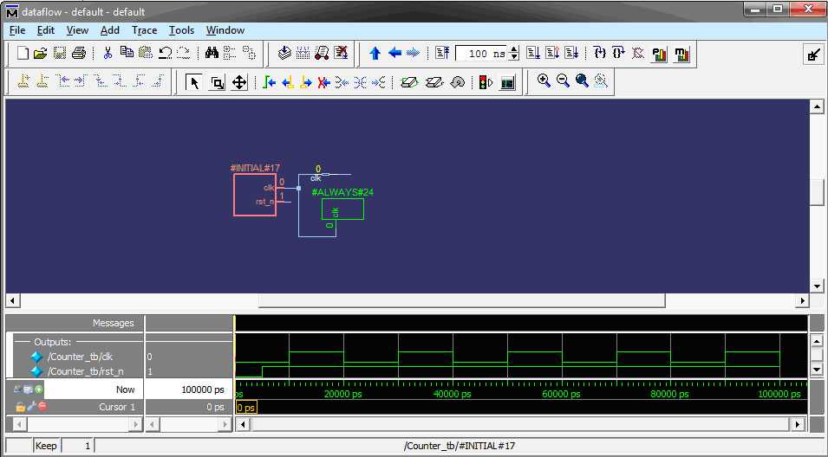Open the Performance profiling bar-chart icon
Viewport: 828px width, 457px height.
tap(659, 54)
